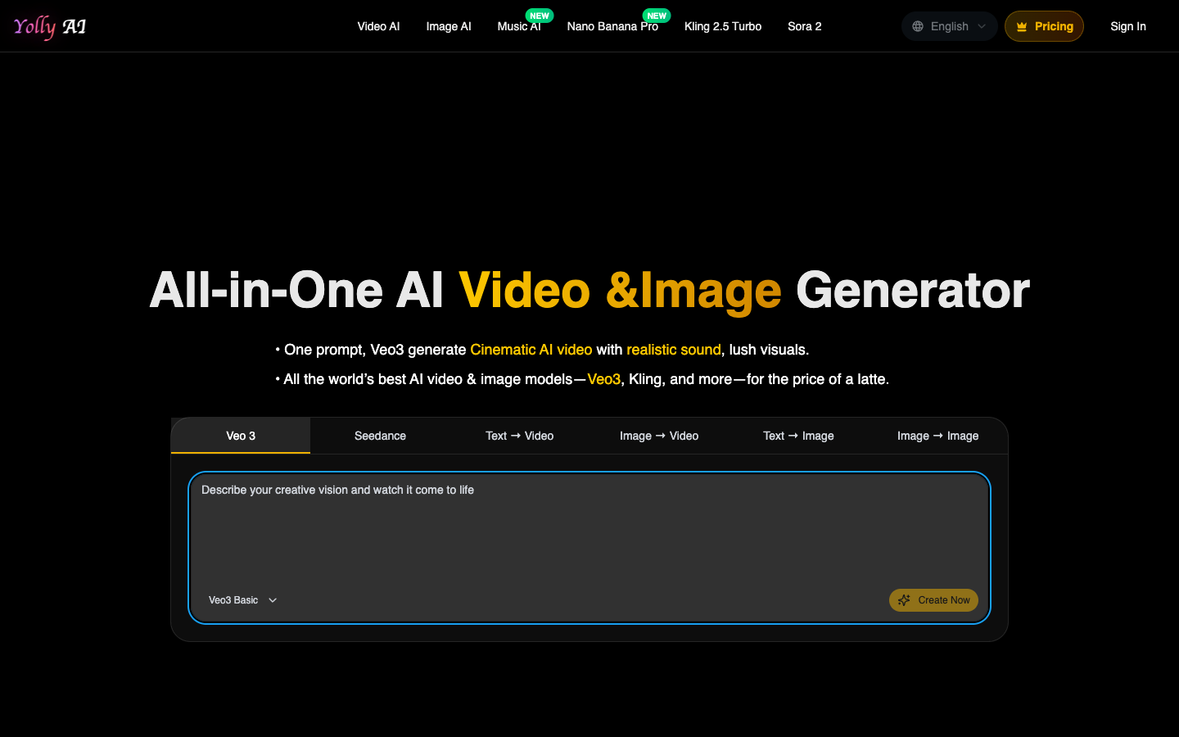Click the NEW badge on Music AI
The image size is (1179, 737).
[540, 16]
